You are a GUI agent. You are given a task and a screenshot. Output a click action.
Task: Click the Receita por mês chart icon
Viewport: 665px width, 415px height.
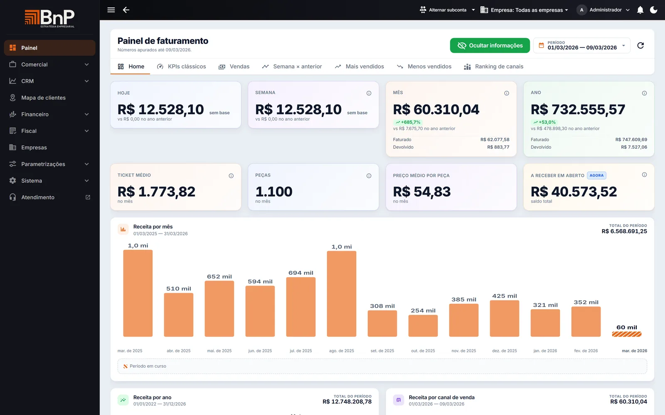[123, 229]
